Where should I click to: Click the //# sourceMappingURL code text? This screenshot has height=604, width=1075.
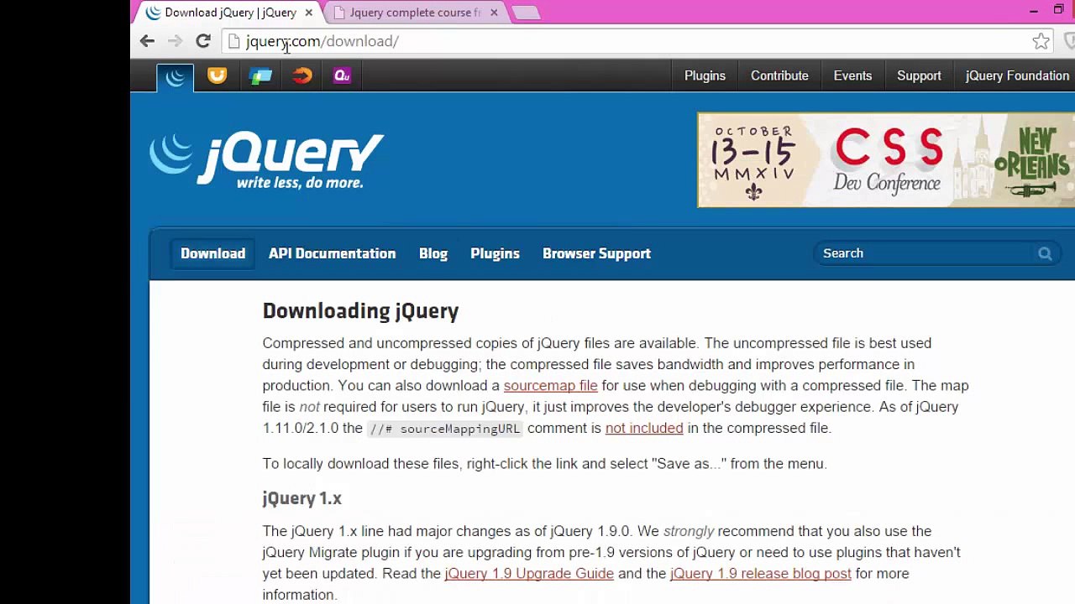[445, 429]
